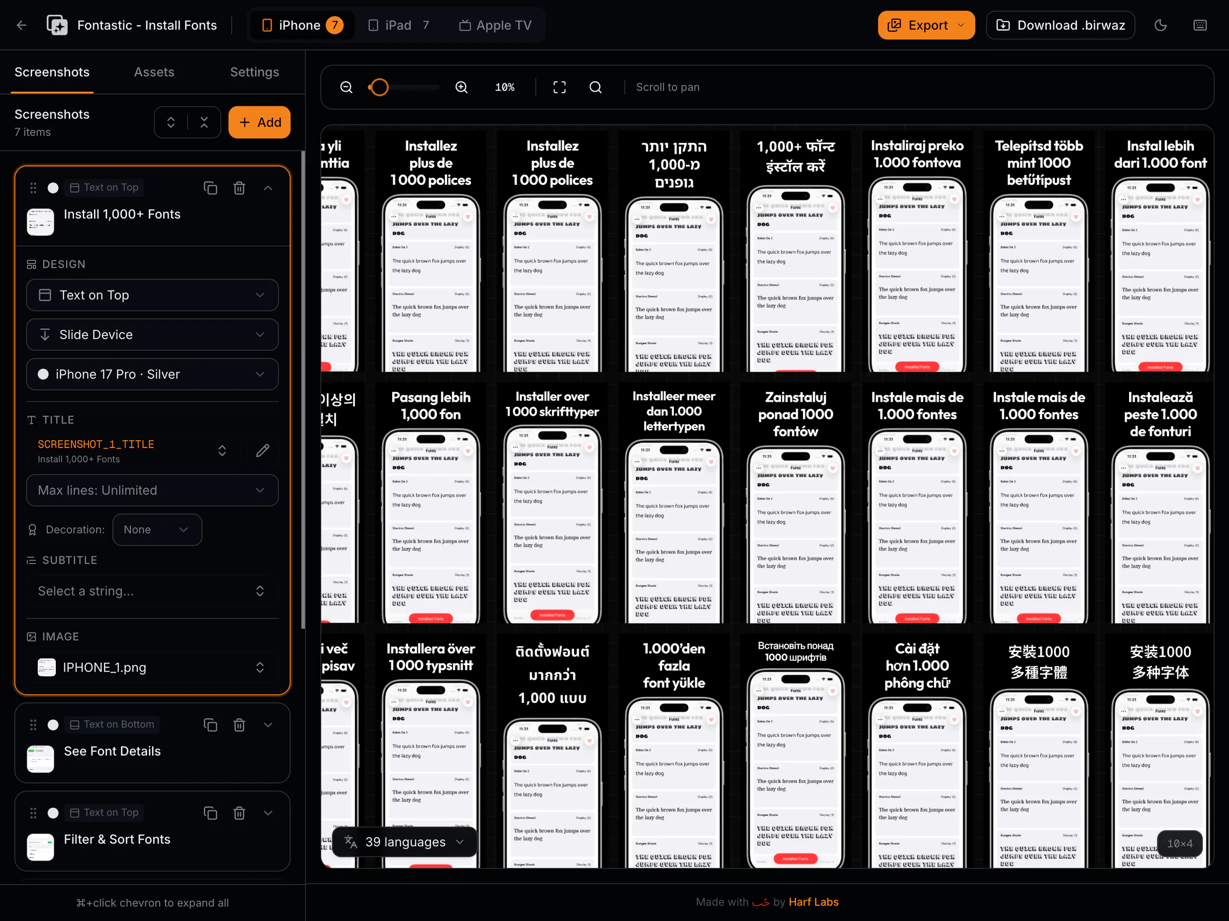Screen dimensions: 1229x921
Task: Delete the See Font Details screenshot
Action: (239, 725)
